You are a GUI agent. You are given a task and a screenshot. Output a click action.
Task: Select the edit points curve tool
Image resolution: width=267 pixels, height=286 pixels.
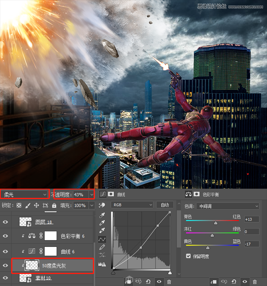coord(102,239)
